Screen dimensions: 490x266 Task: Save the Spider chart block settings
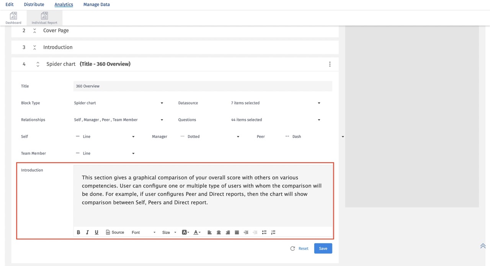pos(323,248)
